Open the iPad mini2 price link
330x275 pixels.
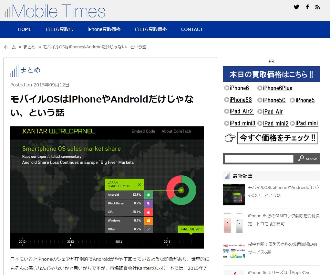pyautogui.click(x=273, y=123)
